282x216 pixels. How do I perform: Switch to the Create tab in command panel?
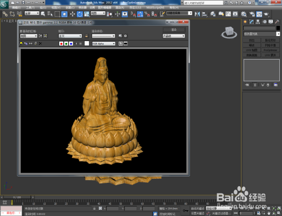[245, 22]
